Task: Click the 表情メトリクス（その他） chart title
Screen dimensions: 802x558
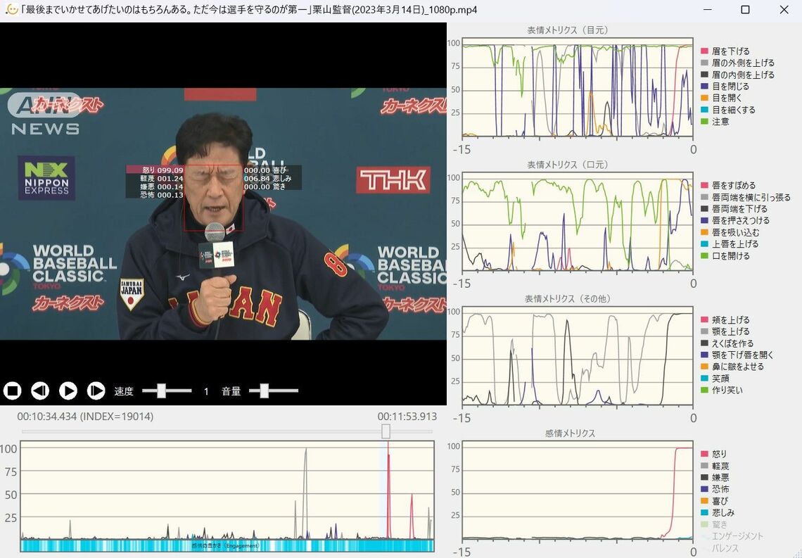Action: point(567,298)
